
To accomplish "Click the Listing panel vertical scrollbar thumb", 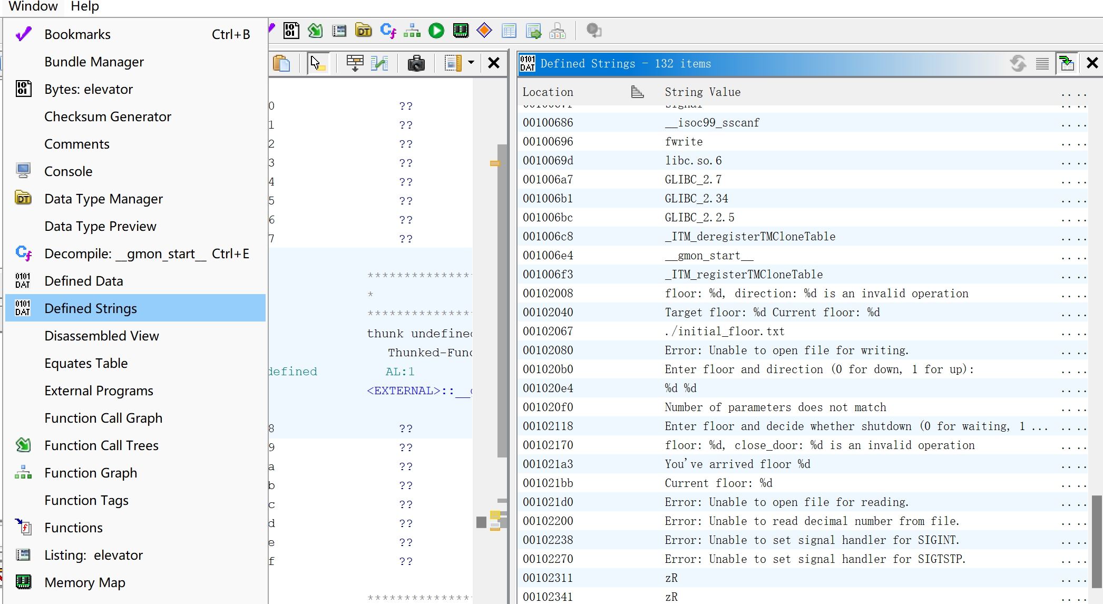I will point(502,301).
